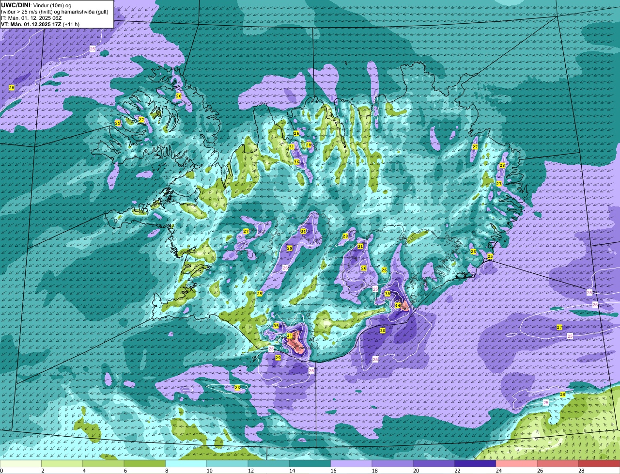Click the legend scale number 10
The image size is (620, 474).
209,471
